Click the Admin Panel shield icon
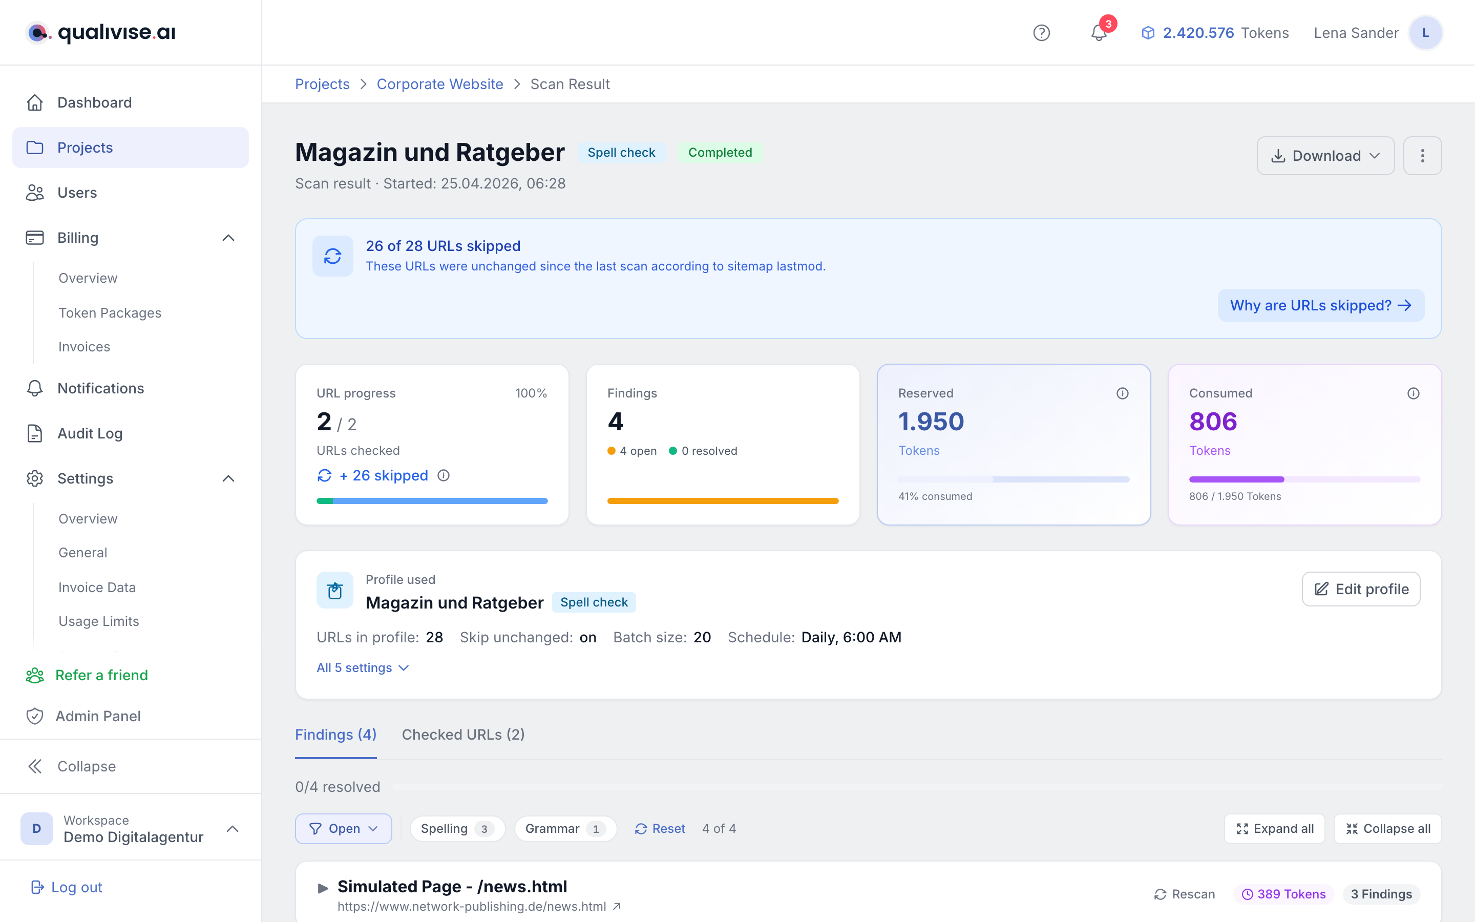The height and width of the screenshot is (922, 1475). (x=35, y=716)
